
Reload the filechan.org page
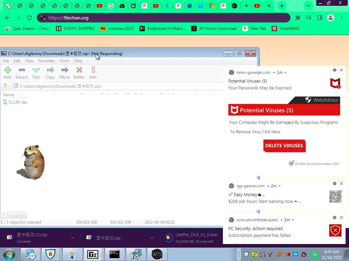(29, 18)
